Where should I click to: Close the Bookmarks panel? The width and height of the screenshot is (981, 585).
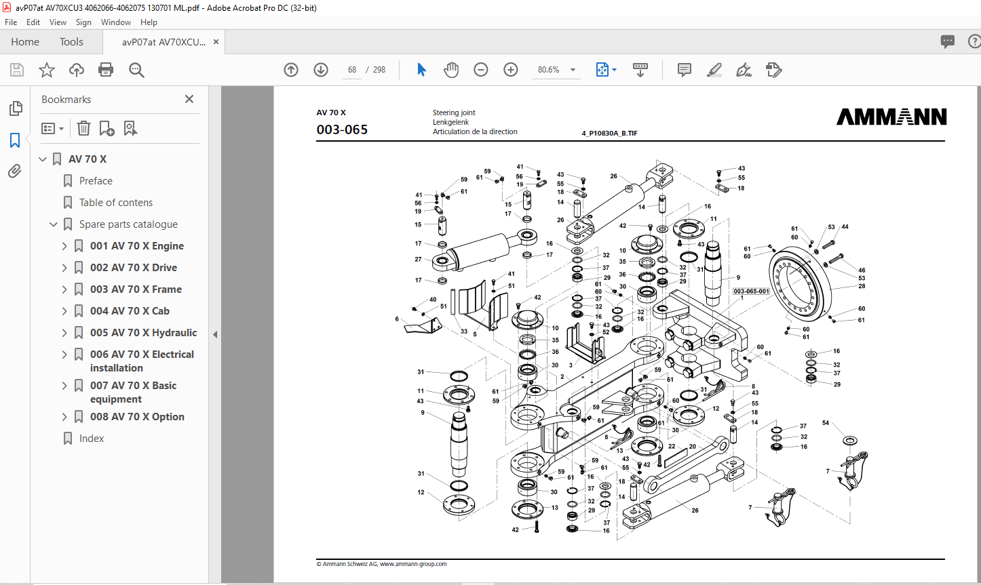point(189,99)
